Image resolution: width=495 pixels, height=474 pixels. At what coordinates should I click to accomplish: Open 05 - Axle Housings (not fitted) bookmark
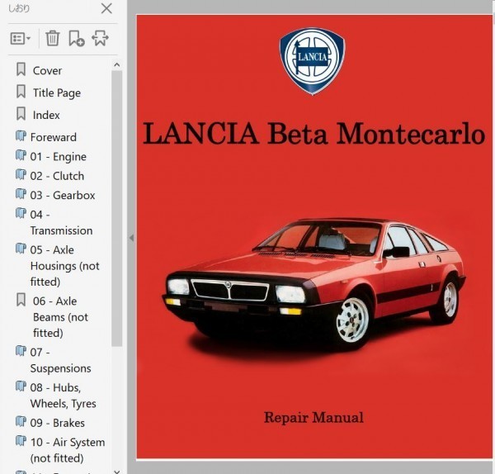pyautogui.click(x=64, y=266)
